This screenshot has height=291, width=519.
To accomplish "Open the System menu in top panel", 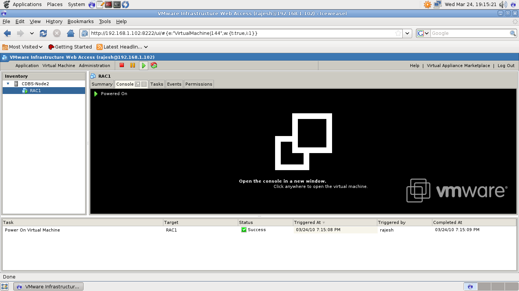I will (x=76, y=5).
